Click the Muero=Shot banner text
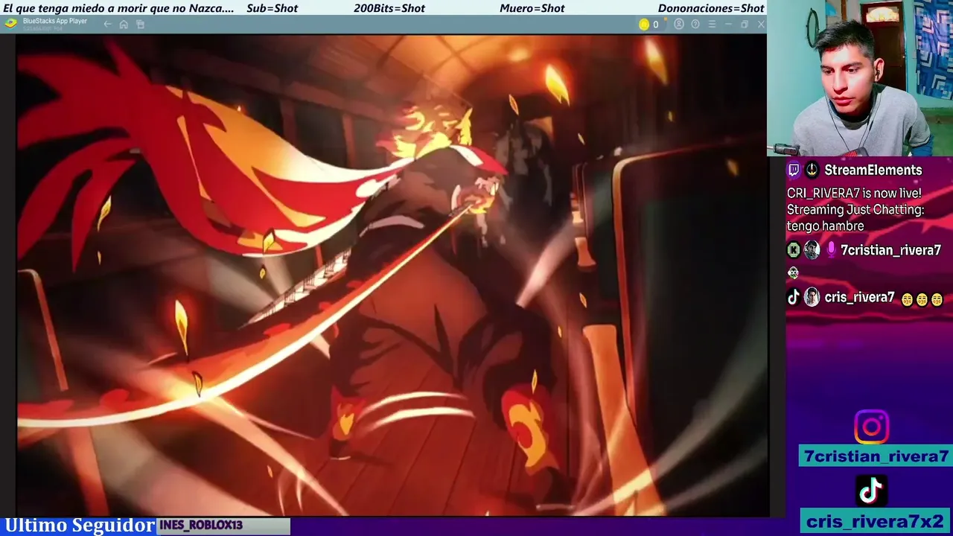Viewport: 953px width, 536px height. (532, 8)
